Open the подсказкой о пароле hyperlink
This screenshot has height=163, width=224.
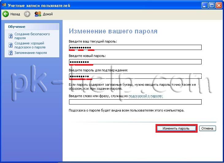coord(145,96)
